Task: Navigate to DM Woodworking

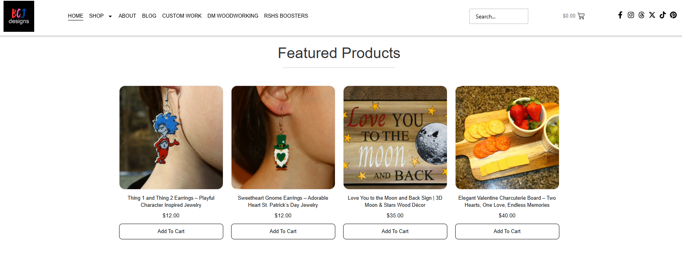Action: (x=233, y=16)
